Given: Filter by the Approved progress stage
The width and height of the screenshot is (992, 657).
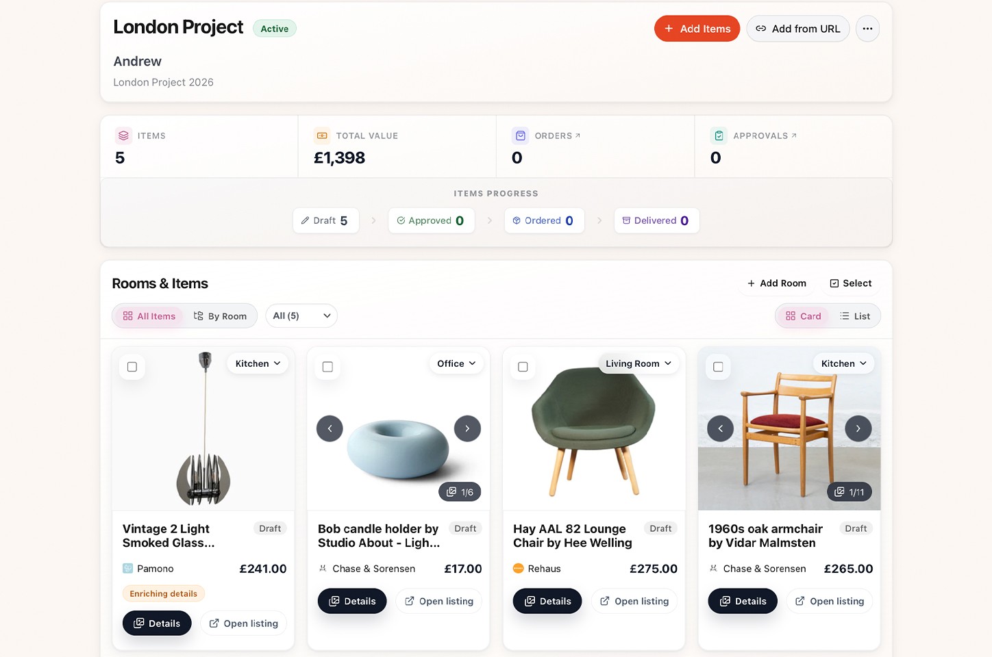Looking at the screenshot, I should [x=431, y=220].
